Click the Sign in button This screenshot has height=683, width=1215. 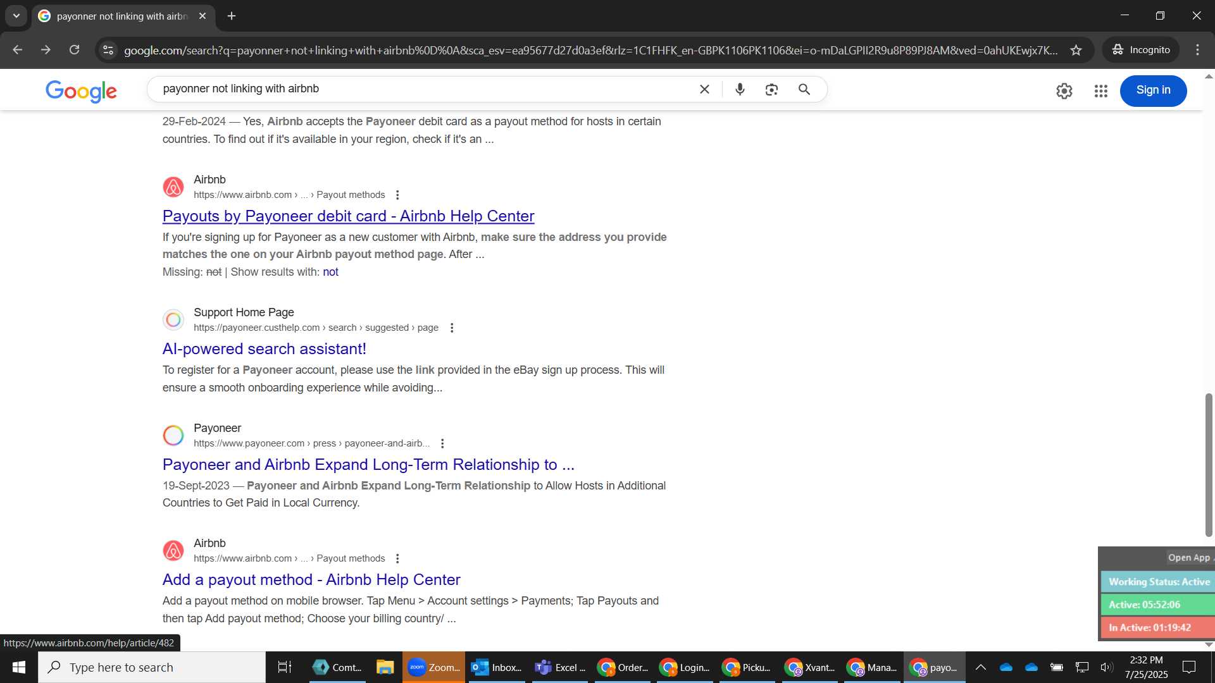[x=1153, y=90]
